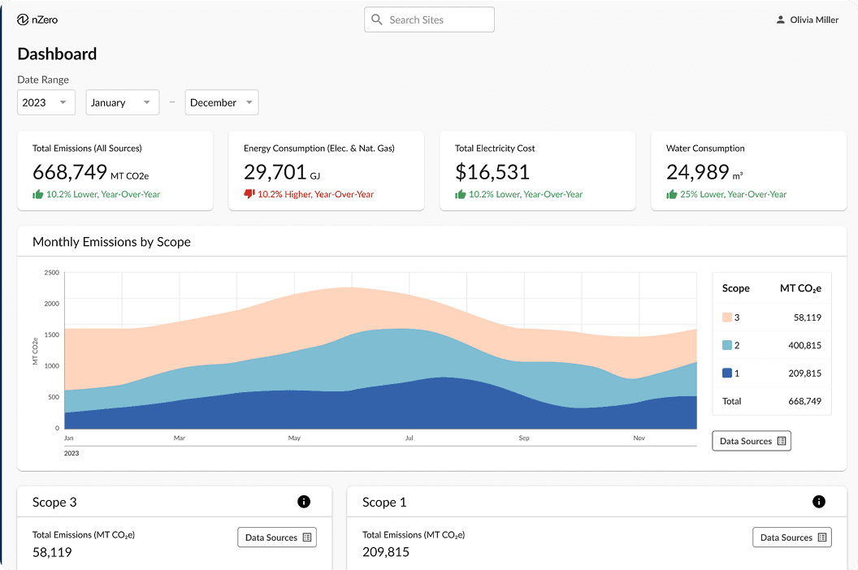Click the nZero logo icon
This screenshot has width=858, height=570.
pos(23,19)
